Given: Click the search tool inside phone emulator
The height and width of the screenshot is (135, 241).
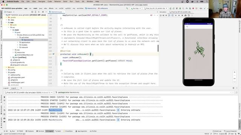Looking at the screenshot, I should click(187, 27).
